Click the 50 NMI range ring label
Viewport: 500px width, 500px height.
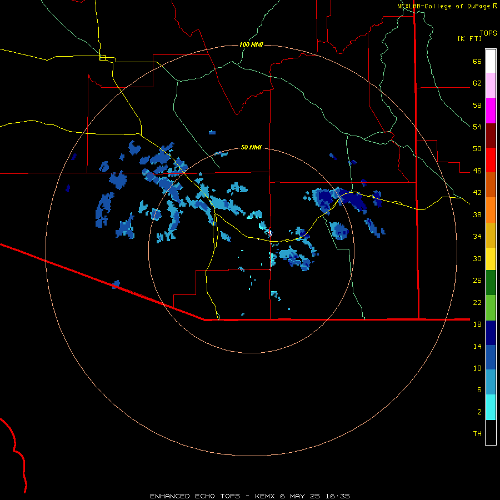(251, 147)
